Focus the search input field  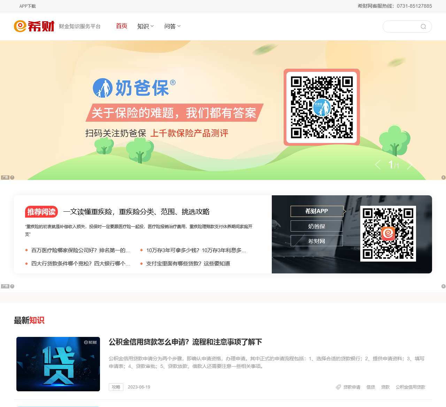point(403,27)
